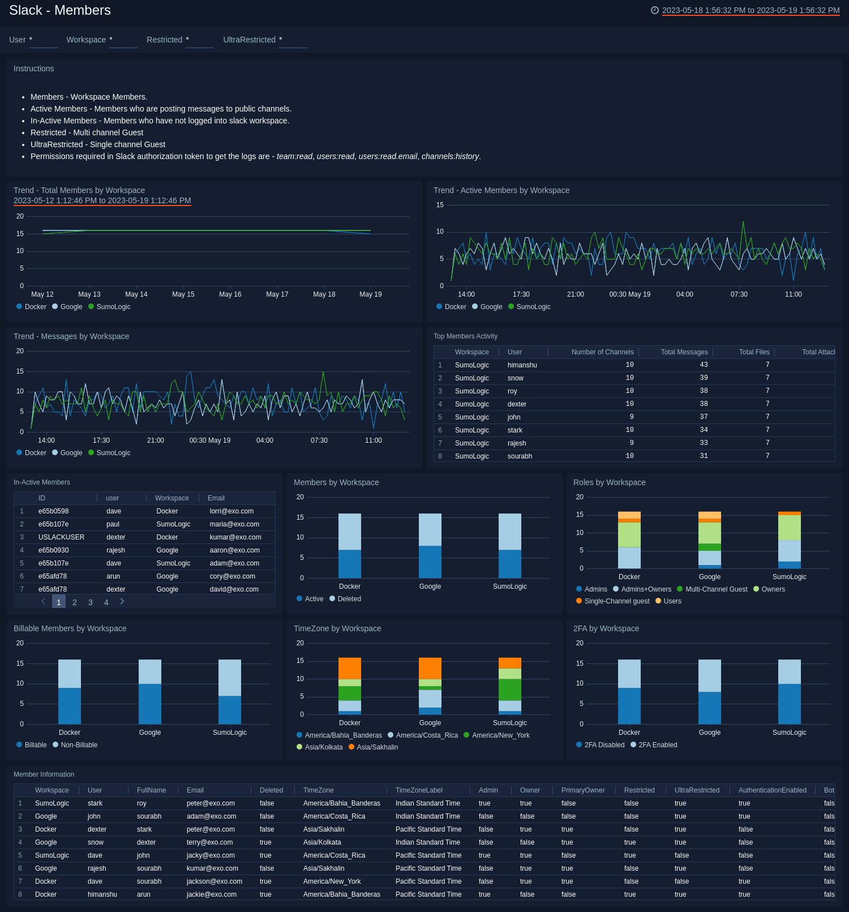The height and width of the screenshot is (912, 849).
Task: Open the Workspace filter field
Action: (123, 40)
